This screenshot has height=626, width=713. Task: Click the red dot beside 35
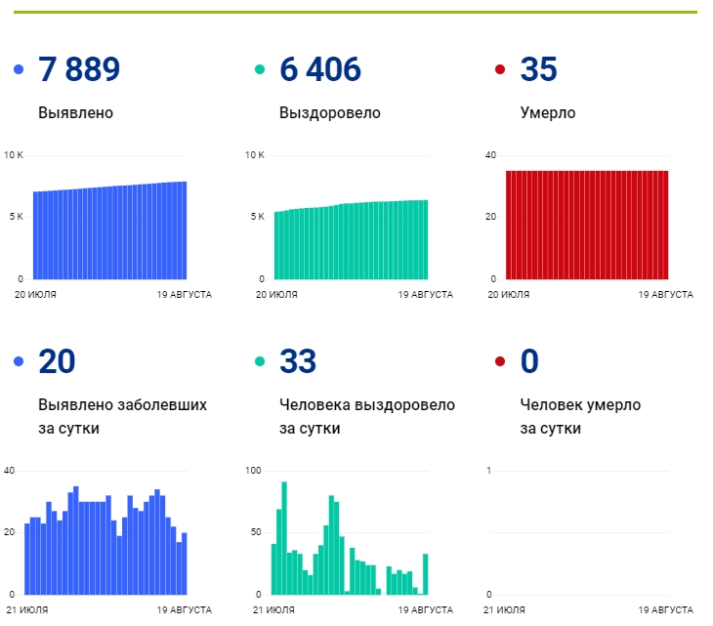500,69
